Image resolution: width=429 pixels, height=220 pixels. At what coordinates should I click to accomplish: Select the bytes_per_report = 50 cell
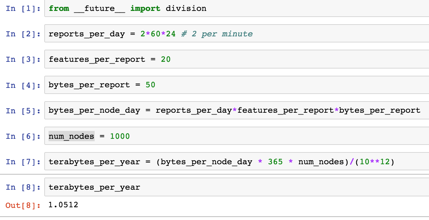(237, 85)
